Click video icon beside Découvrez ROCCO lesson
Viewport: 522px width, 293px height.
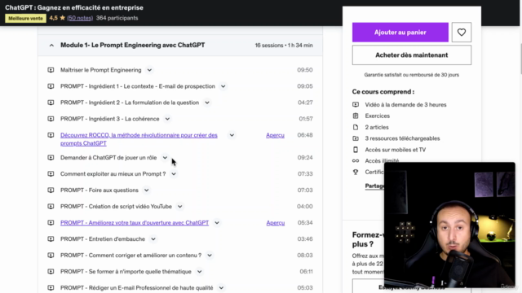tap(51, 135)
